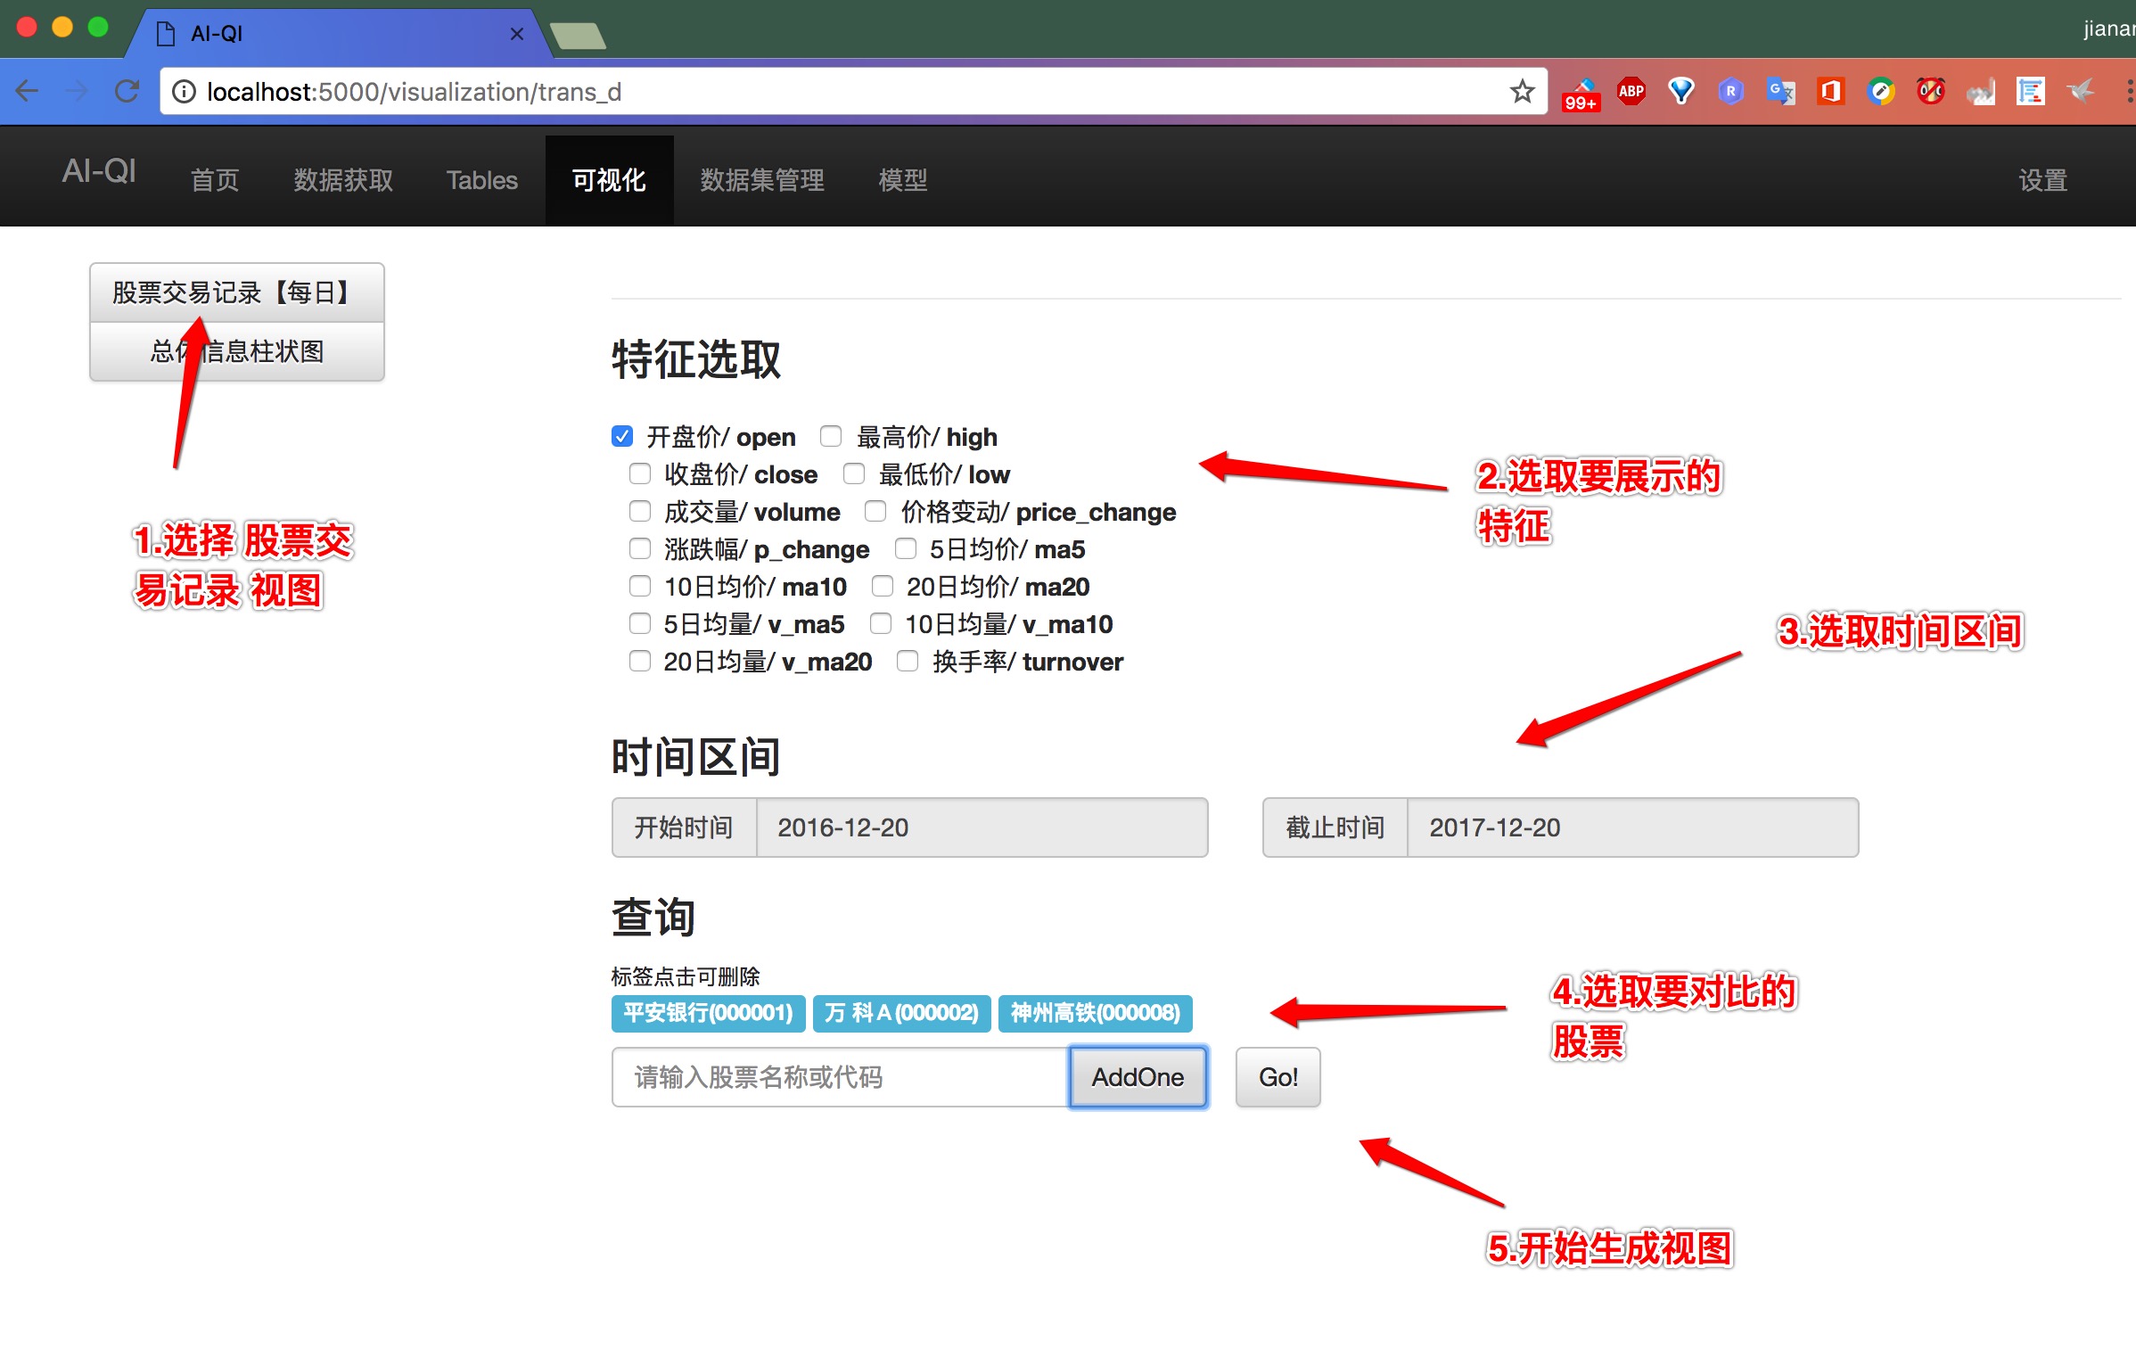Enable the 收盘价/close checkbox
2136x1350 pixels.
640,473
